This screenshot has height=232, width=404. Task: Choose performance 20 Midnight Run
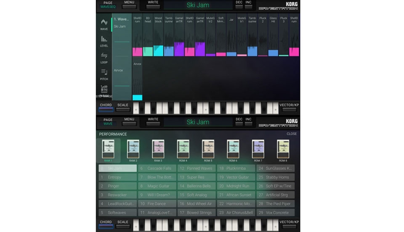click(x=236, y=186)
